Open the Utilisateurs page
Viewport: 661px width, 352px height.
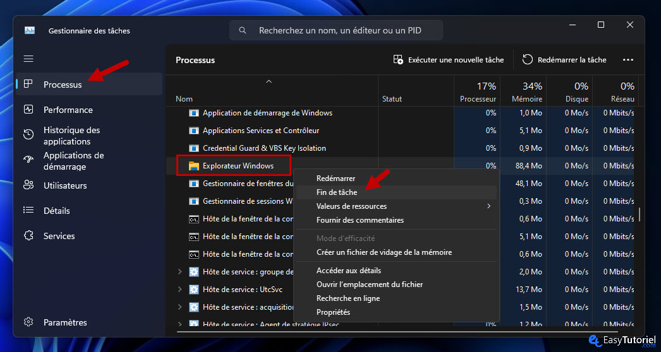tap(89, 185)
